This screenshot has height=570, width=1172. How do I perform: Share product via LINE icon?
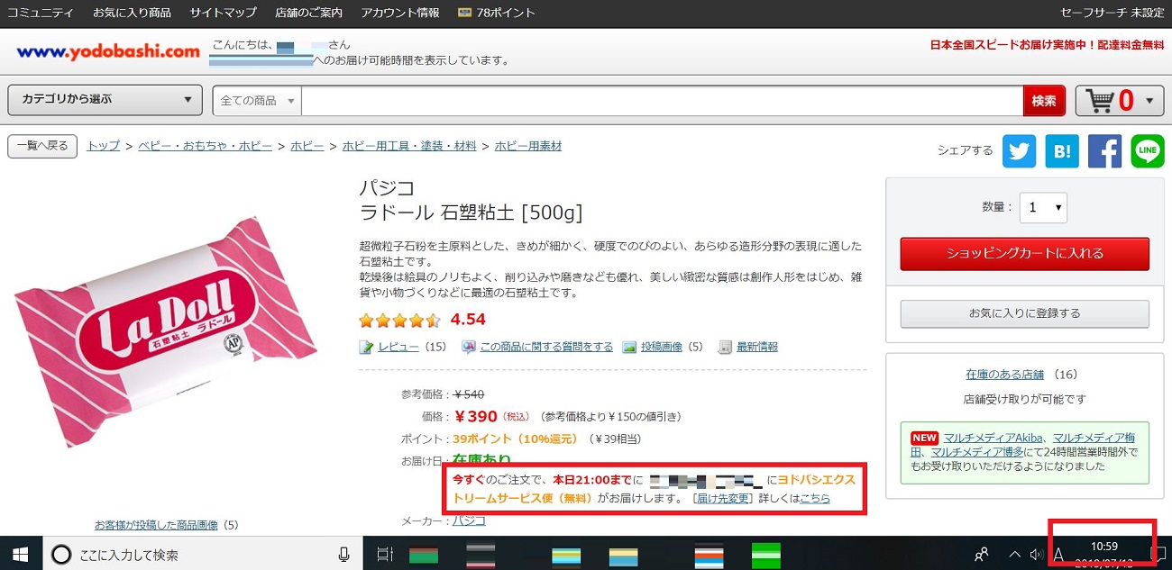click(1148, 151)
